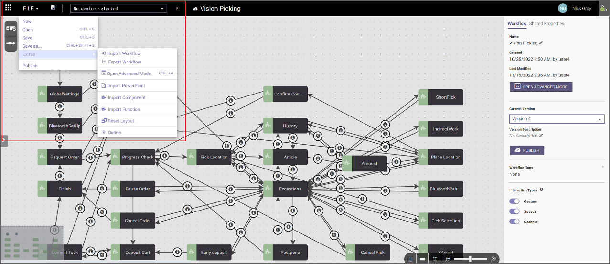
Task: Select the History node
Action: coord(285,126)
